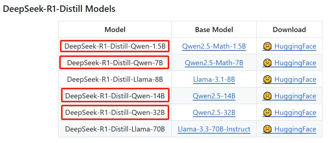Open the Llama-3.3-70B-Instruct link
The height and width of the screenshot is (143, 330).
point(214,129)
